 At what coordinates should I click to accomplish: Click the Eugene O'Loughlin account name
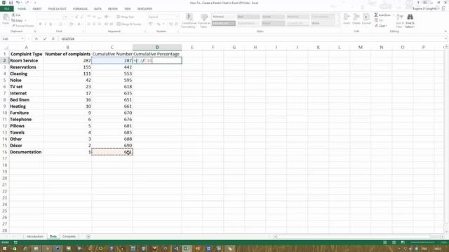tap(425, 8)
